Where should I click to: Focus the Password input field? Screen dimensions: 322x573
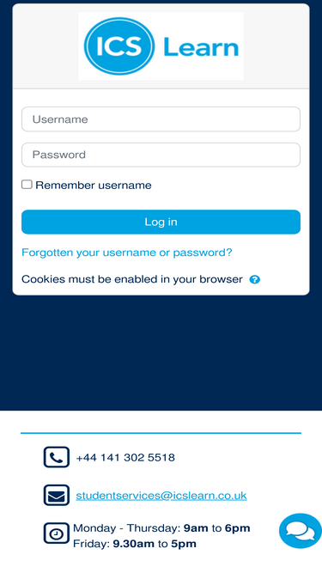(x=161, y=155)
